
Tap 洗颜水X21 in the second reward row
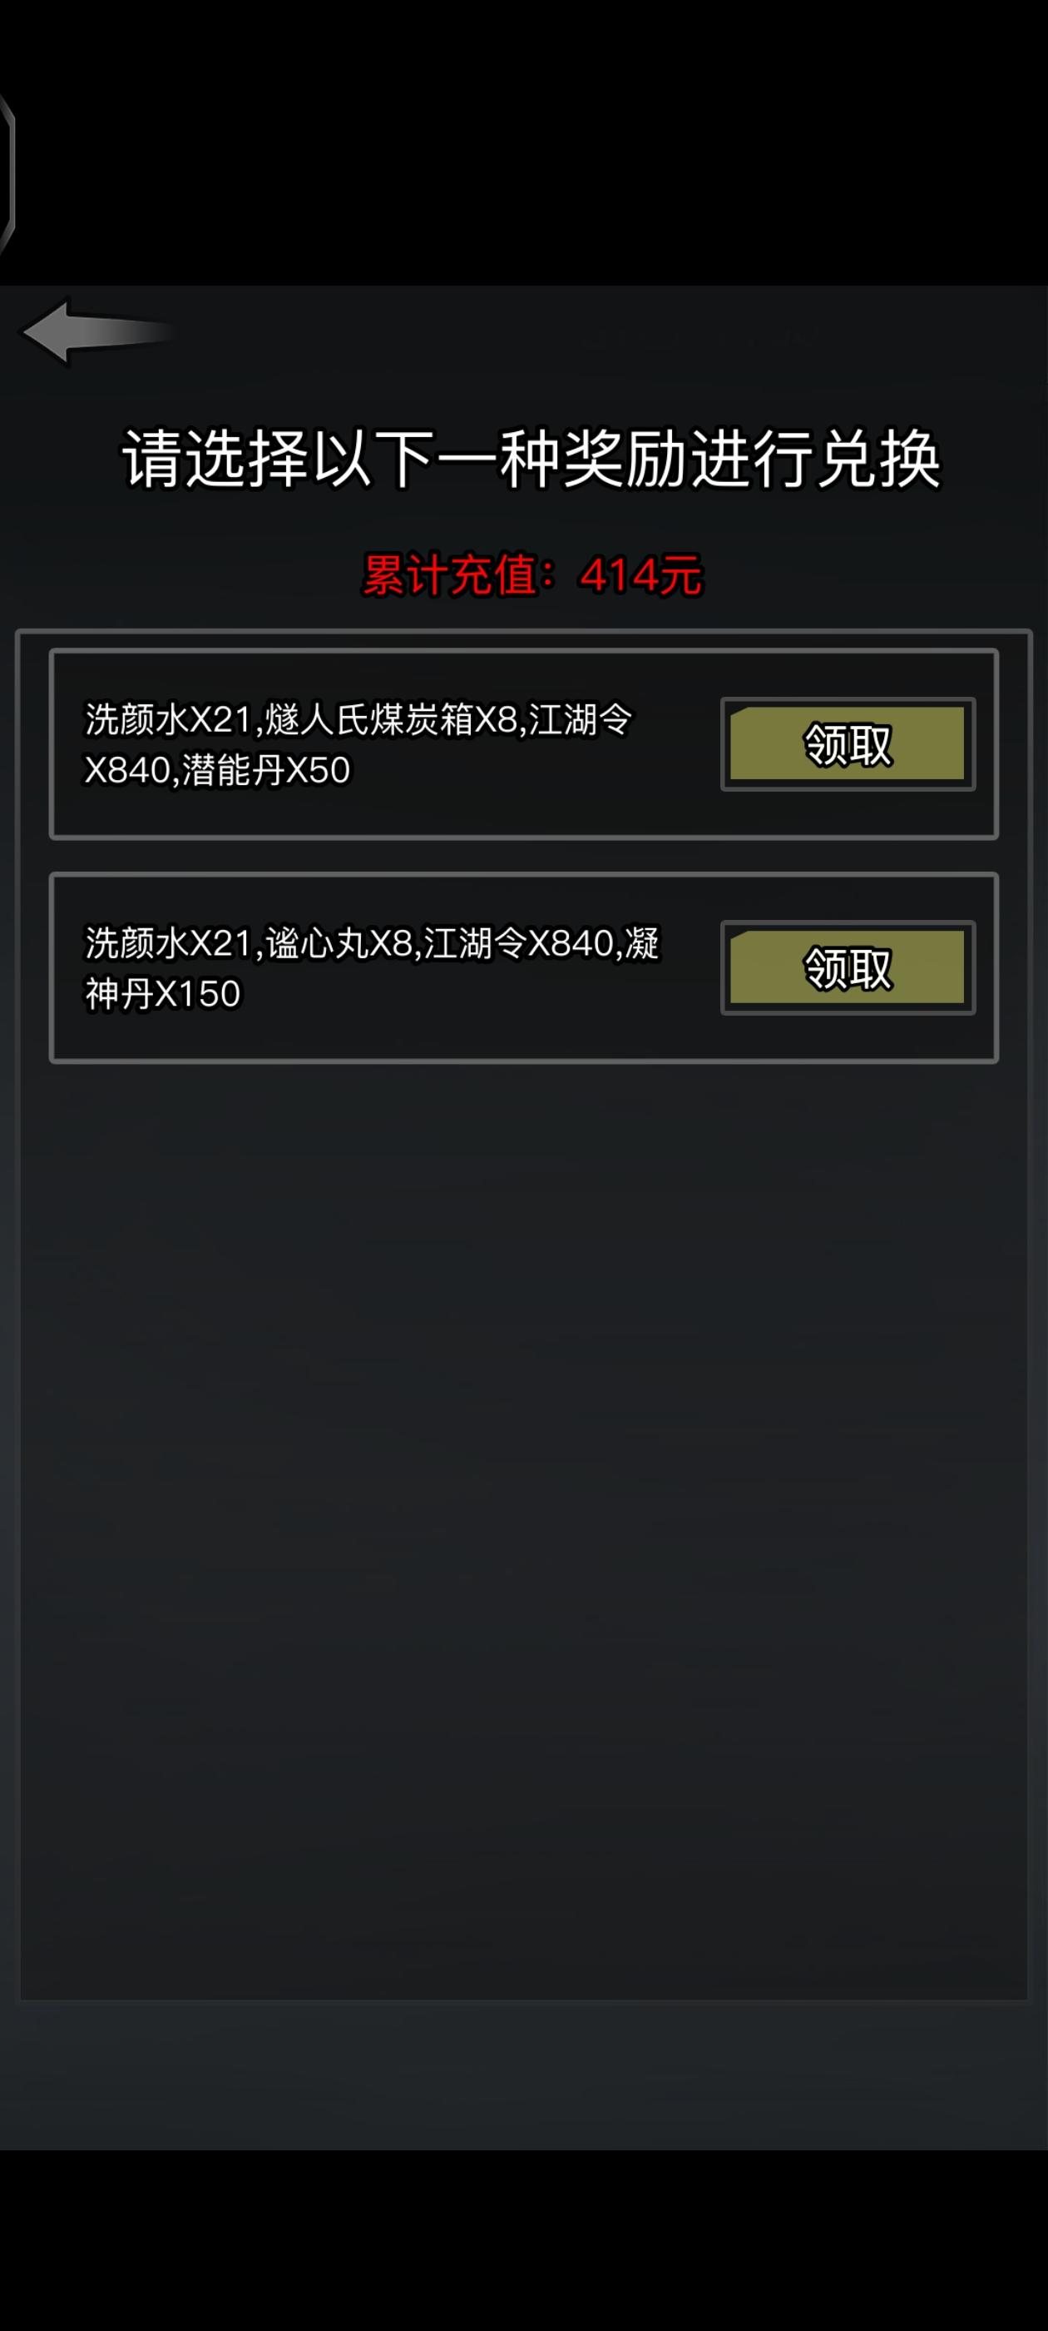(168, 944)
